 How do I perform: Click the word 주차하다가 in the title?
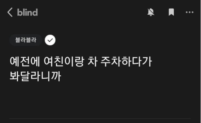pyautogui.click(x=126, y=62)
